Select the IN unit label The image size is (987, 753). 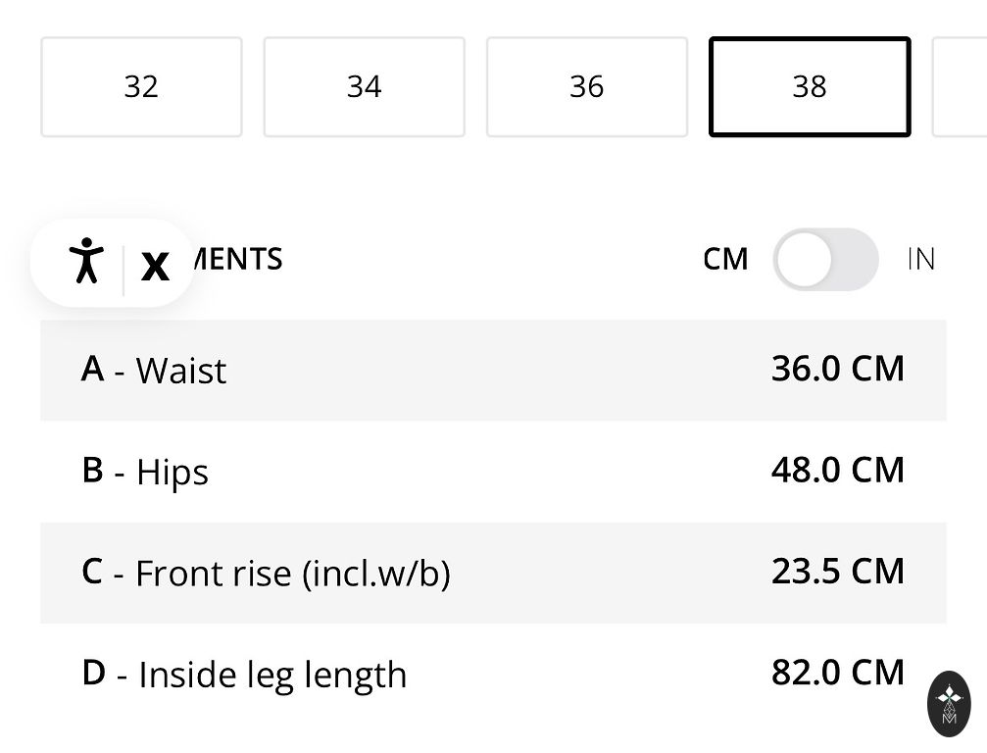921,259
